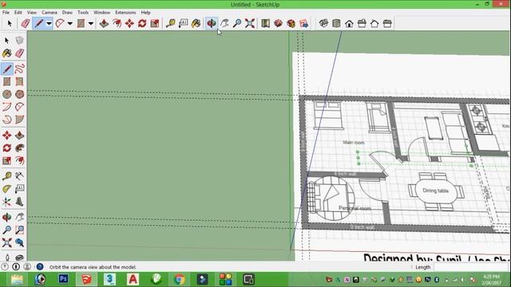Image resolution: width=511 pixels, height=287 pixels.
Task: Open AutoCAD red A icon in taskbar
Action: tap(133, 279)
